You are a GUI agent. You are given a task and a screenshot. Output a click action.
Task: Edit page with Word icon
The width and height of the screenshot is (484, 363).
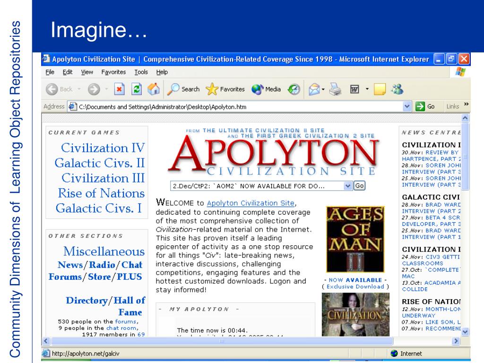[354, 89]
